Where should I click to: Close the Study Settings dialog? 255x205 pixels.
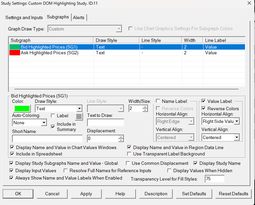point(249,3)
